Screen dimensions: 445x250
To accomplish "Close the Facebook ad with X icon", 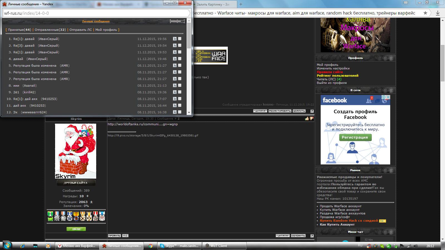I will 388,97.
